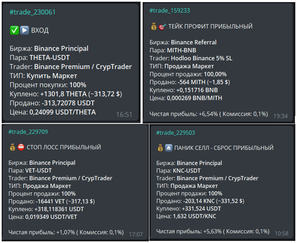Click the green checkmark emoji beside ВХОД
The height and width of the screenshot is (243, 297).
[14, 30]
